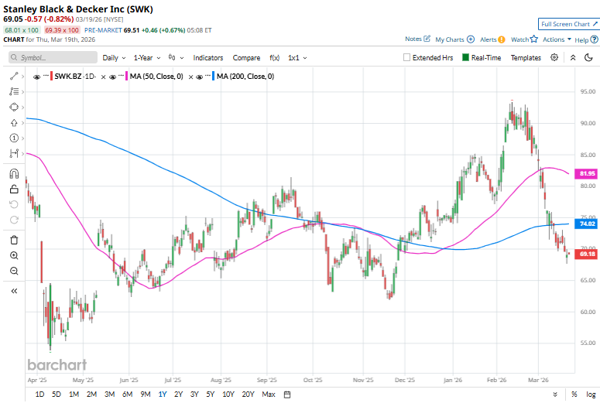Viewport: 600px width, 403px height.
Task: Open the Indicators menu
Action: 207,57
